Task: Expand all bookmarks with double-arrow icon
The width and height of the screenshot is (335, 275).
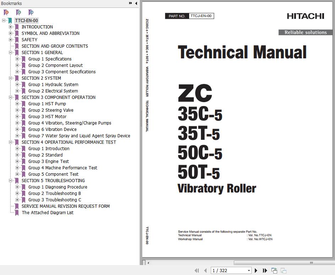Action: 130,3
